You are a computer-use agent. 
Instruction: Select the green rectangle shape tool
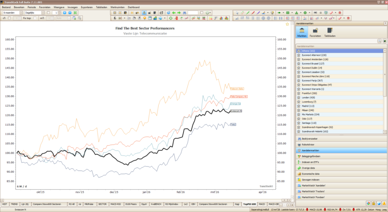click(288, 12)
